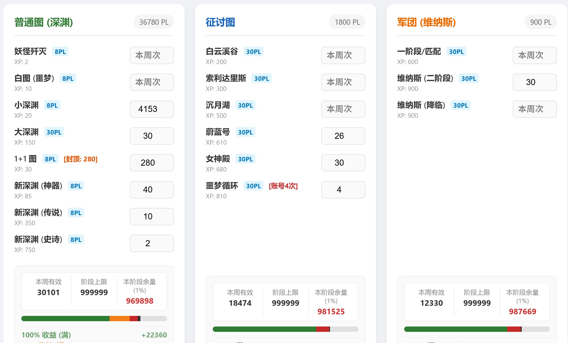This screenshot has width=568, height=343.
Task: Click the 30PL badge beside 大深渊
Action: [x=54, y=132]
